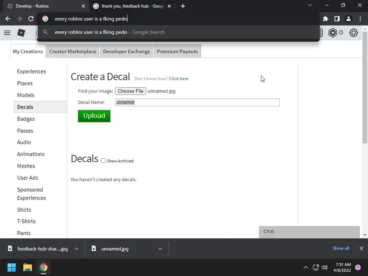Open the downloaded feedback-hub-shar...jpg file
This screenshot has height=276, width=368.
[42, 249]
